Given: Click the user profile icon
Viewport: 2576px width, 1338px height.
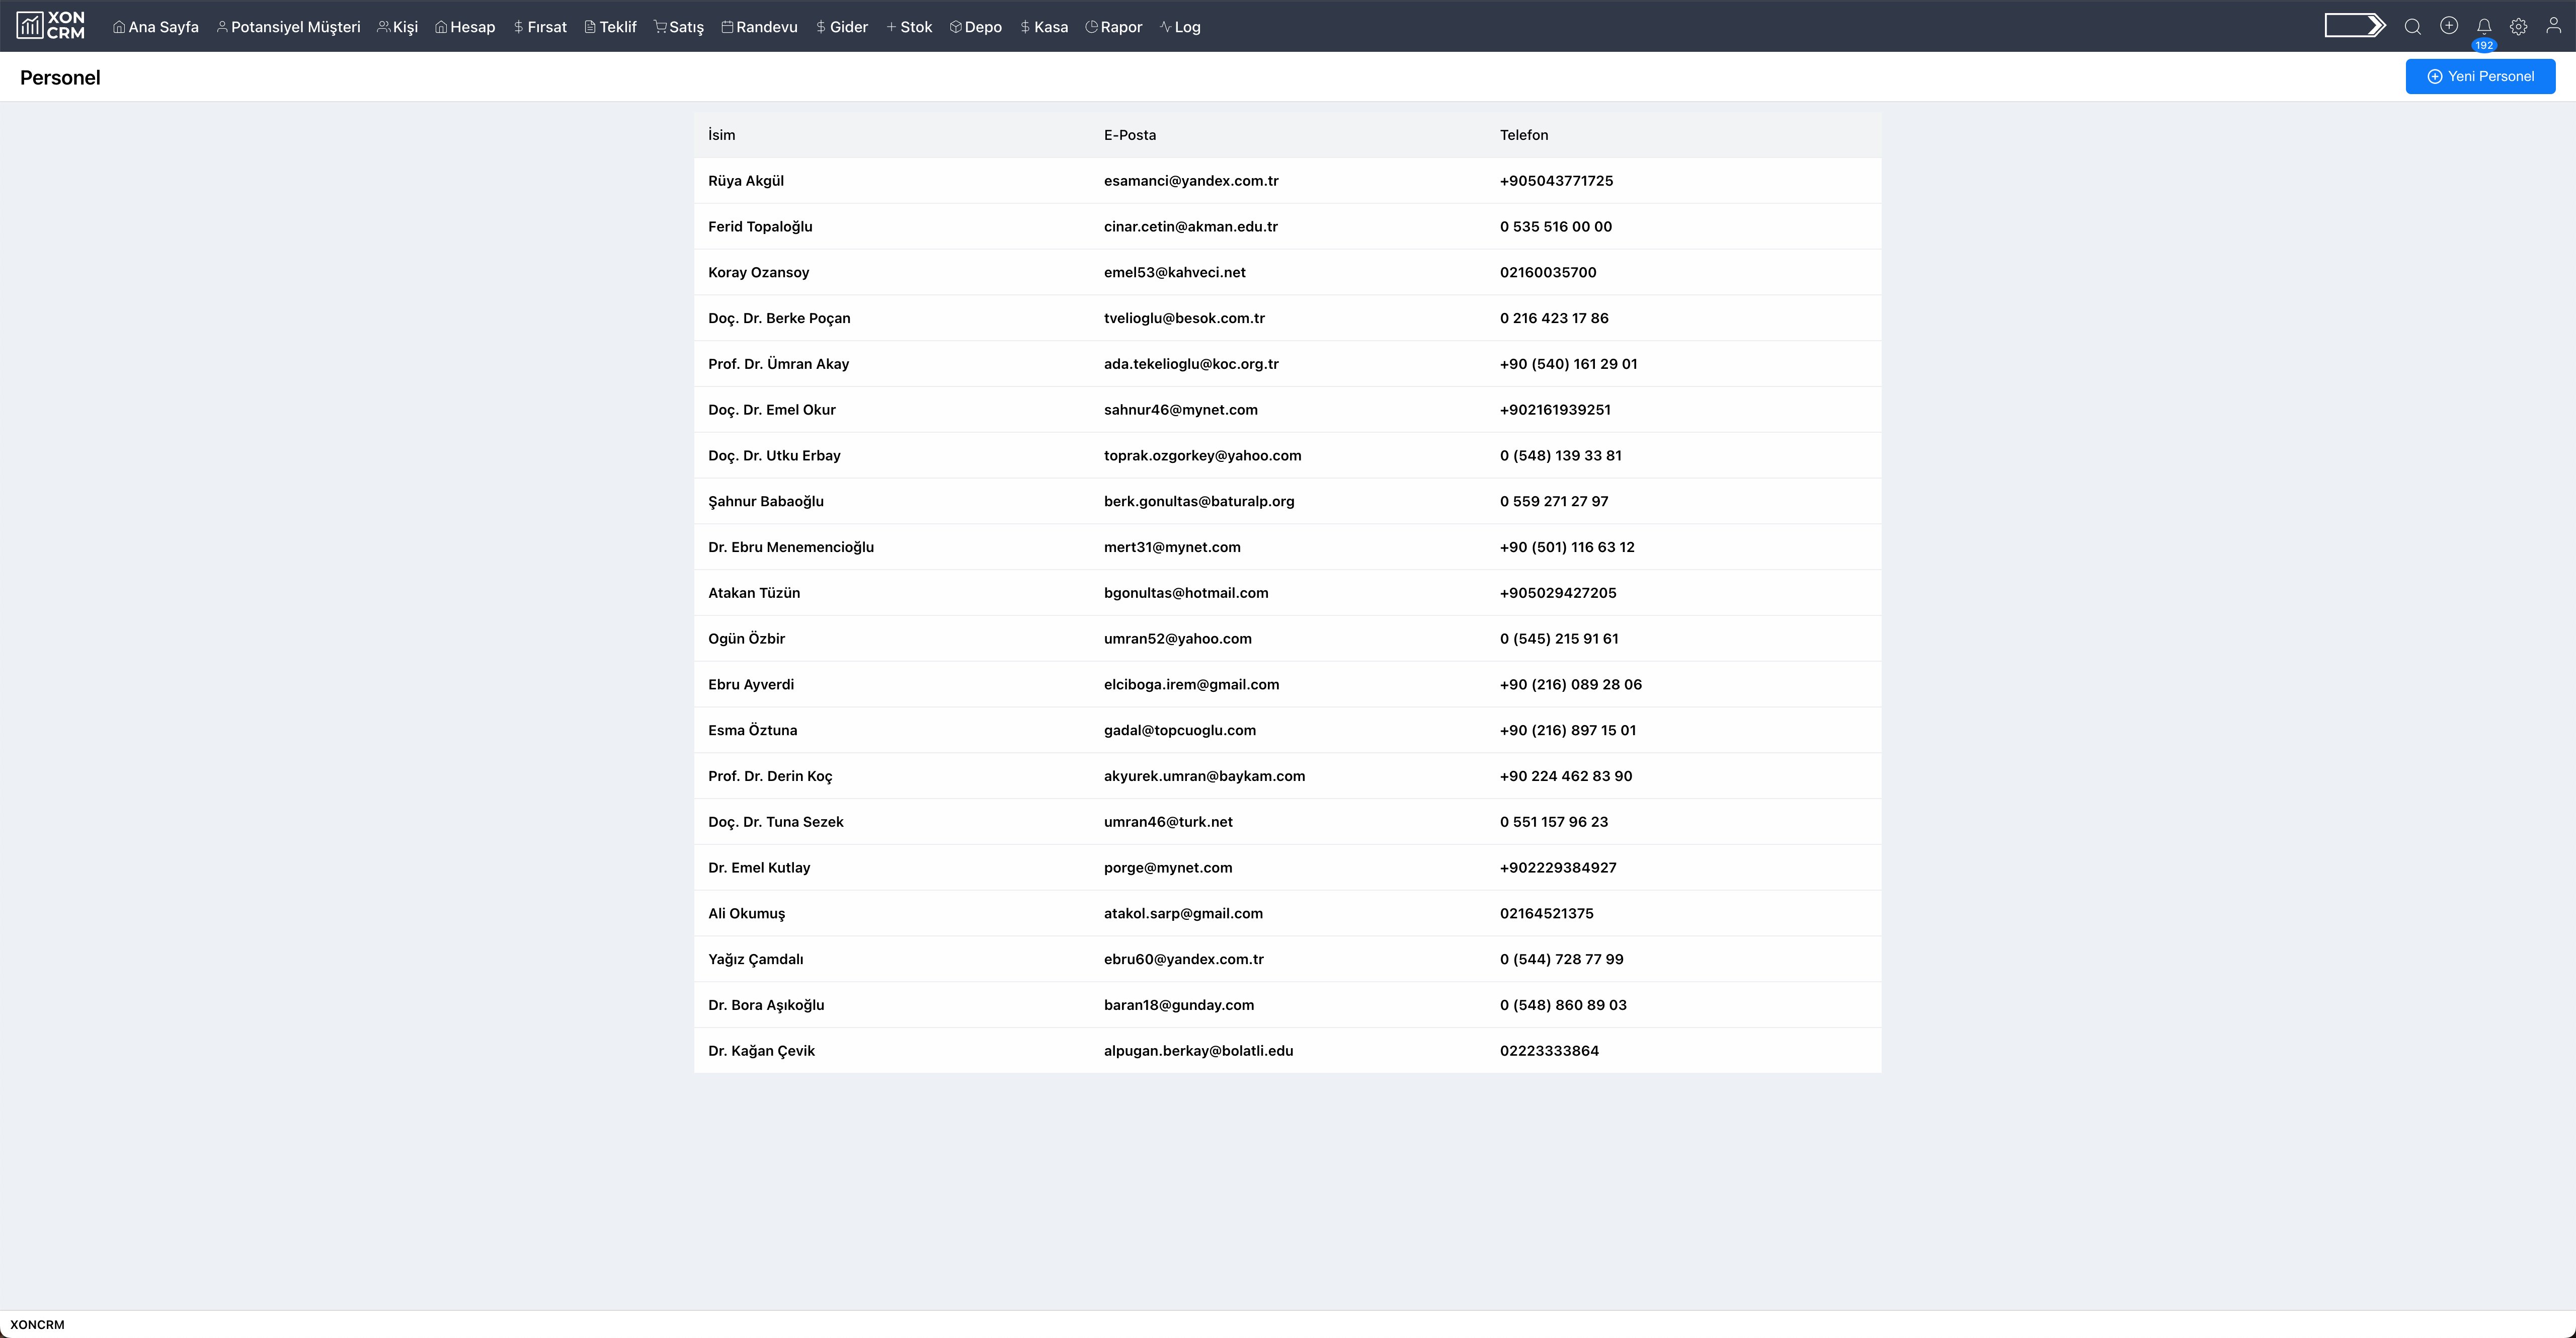Looking at the screenshot, I should (2553, 26).
